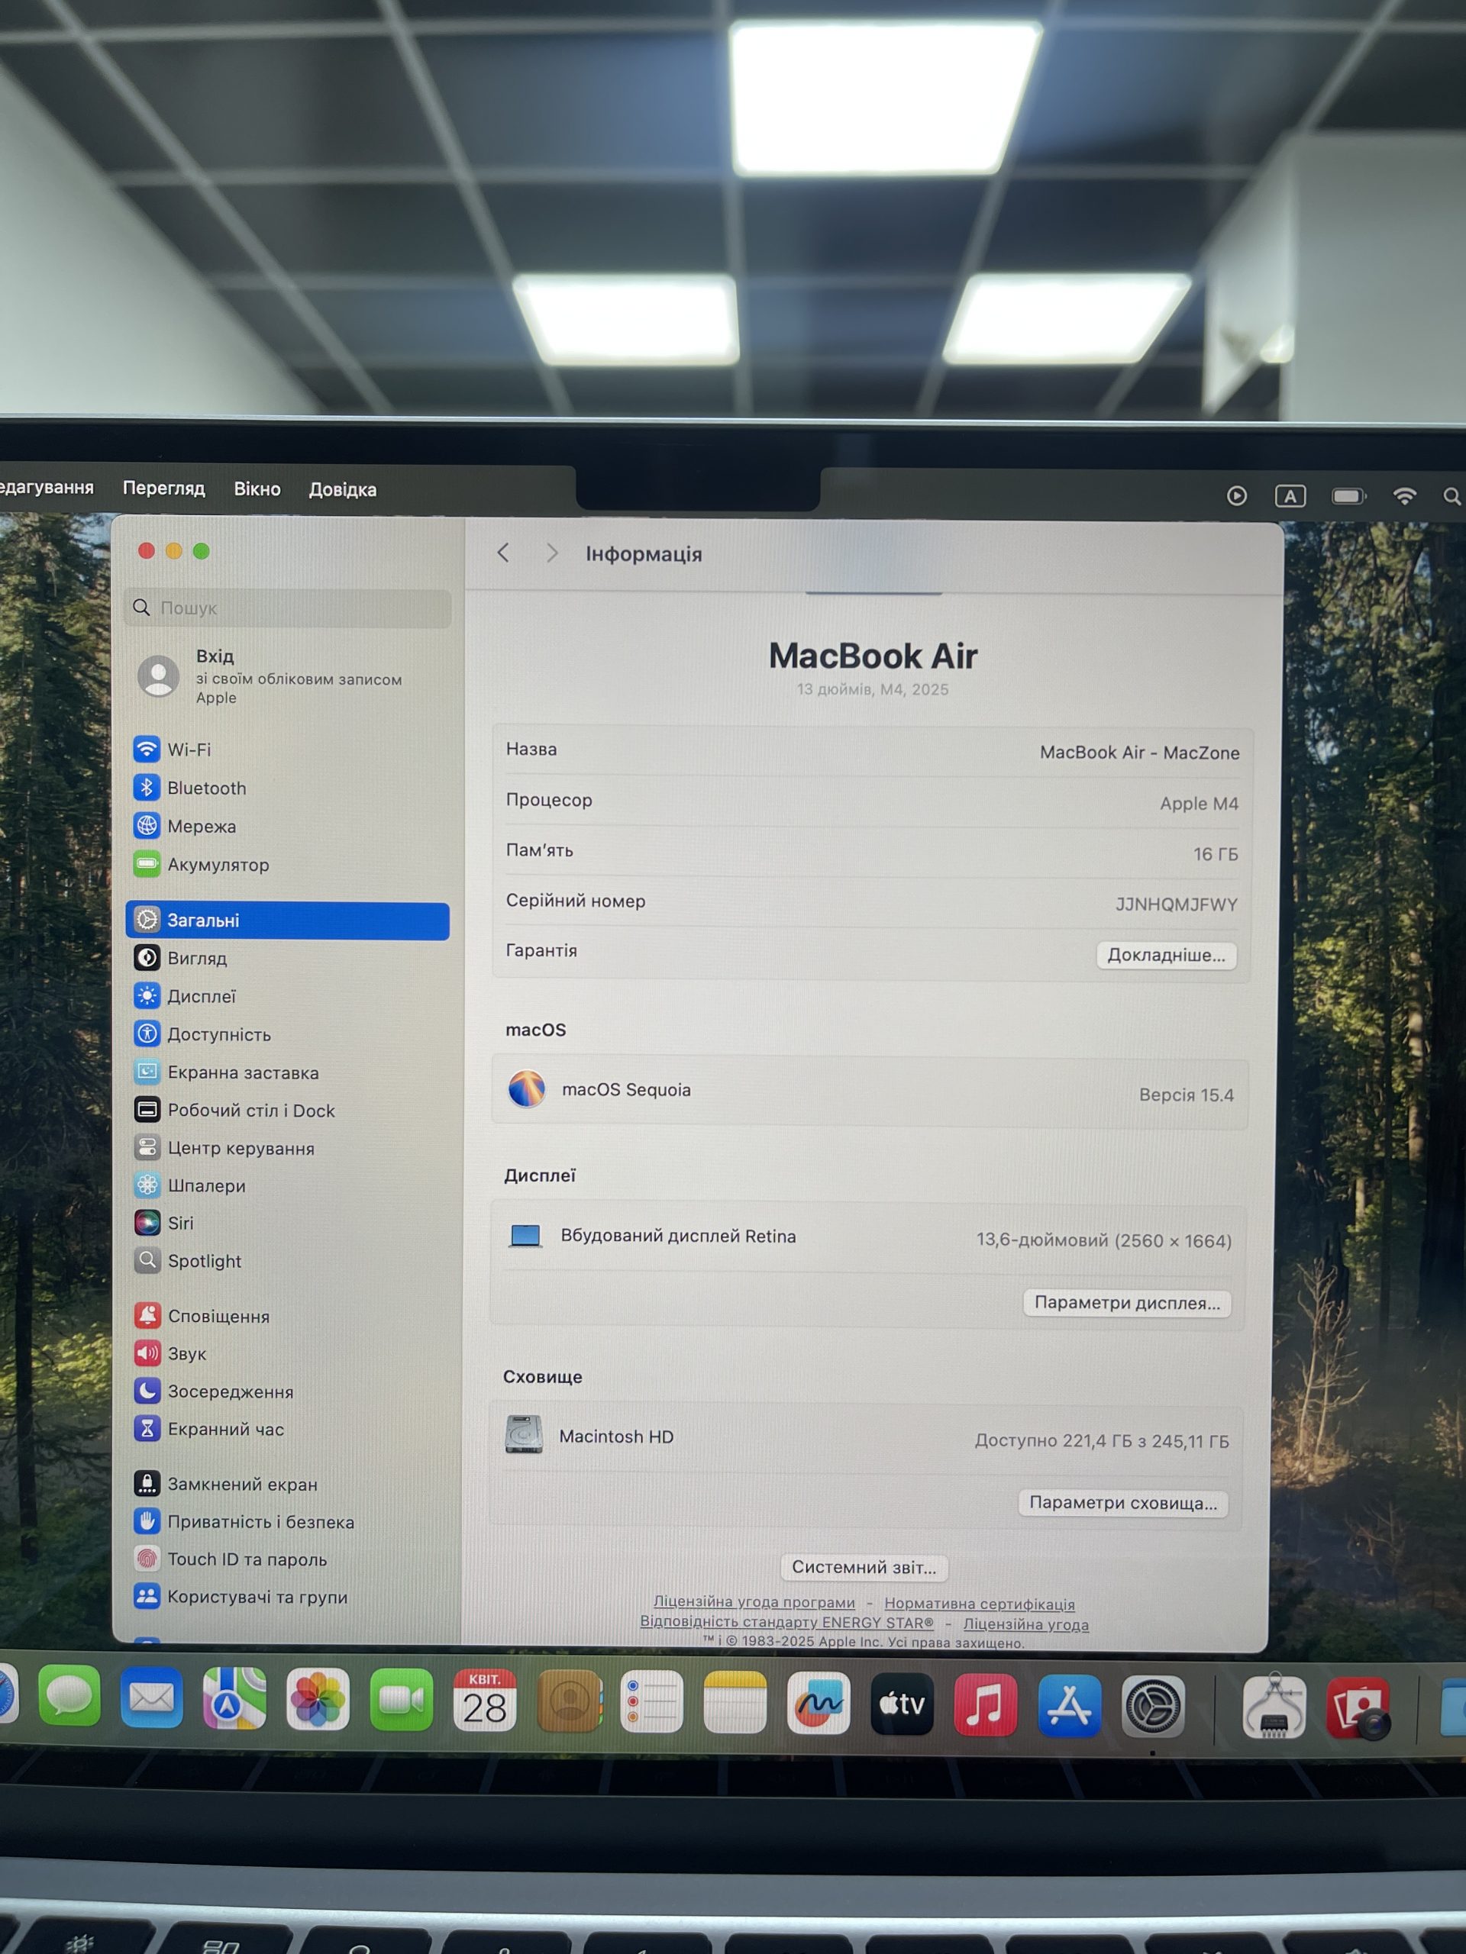Open Параметри дисплея button
1466x1954 pixels.
(1128, 1303)
